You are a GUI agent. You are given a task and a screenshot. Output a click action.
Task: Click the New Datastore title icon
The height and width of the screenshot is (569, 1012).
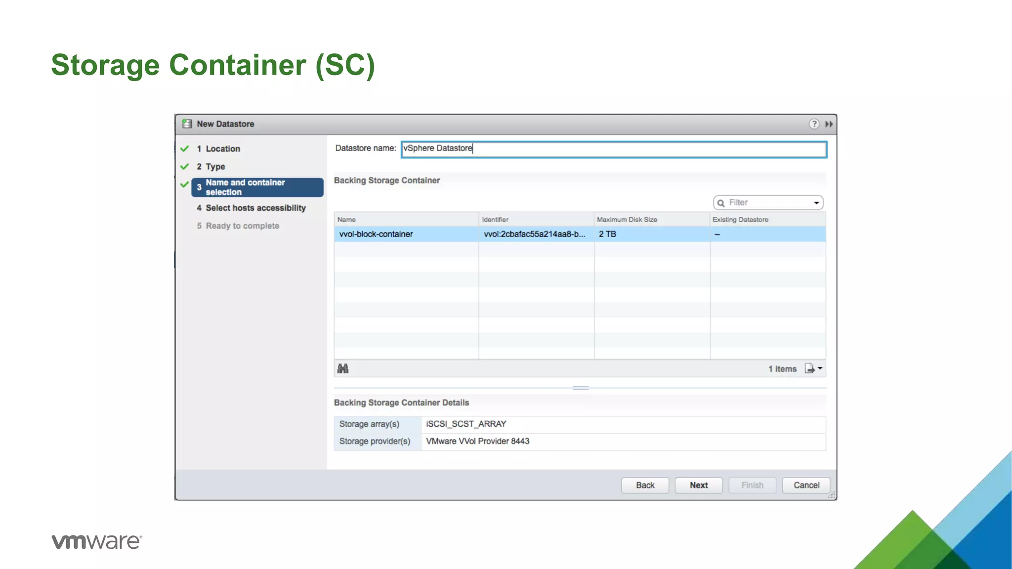tap(187, 123)
